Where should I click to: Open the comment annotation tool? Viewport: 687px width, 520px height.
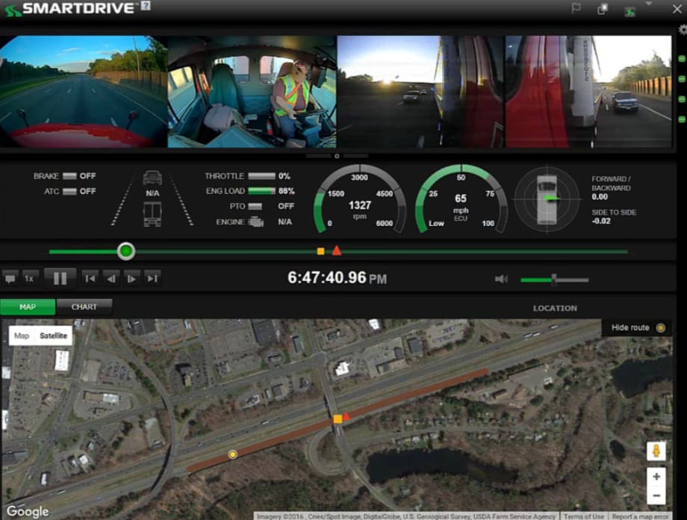(10, 278)
